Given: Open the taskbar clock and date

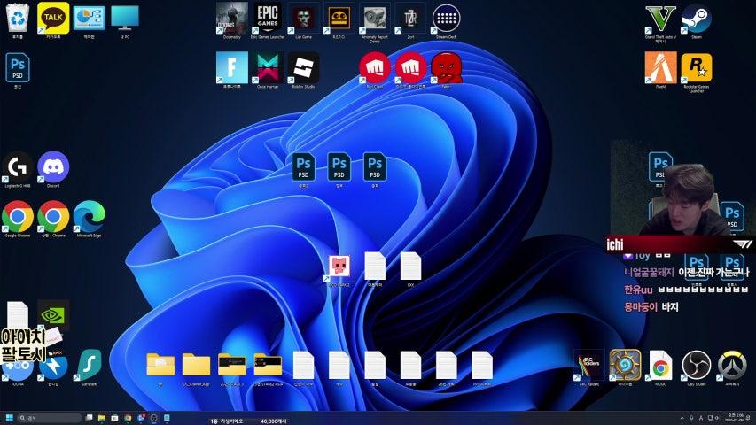Looking at the screenshot, I should 736,418.
